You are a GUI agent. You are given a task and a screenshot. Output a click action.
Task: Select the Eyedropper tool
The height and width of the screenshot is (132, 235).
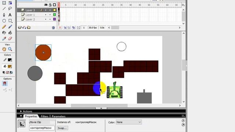click(x=4, y=38)
